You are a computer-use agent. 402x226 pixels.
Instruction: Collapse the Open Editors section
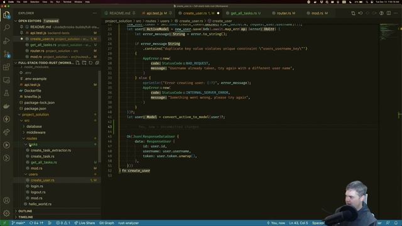coord(16,21)
